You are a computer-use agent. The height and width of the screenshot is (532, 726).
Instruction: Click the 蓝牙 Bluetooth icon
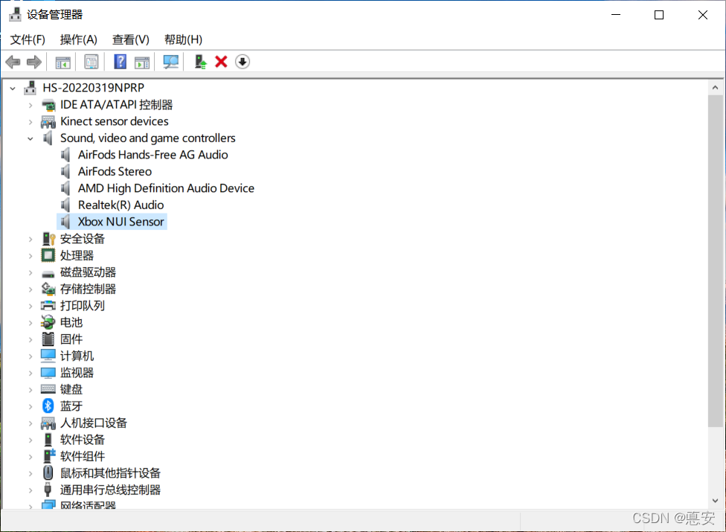48,406
